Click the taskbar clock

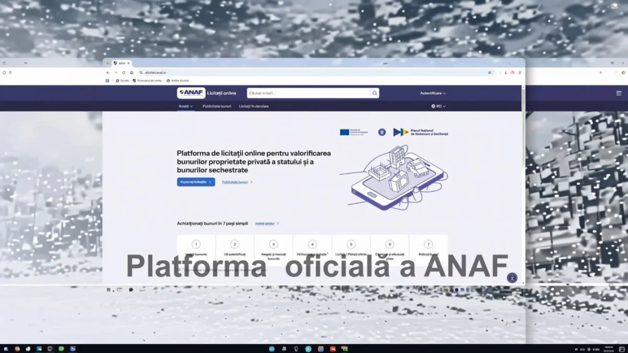pos(608,348)
